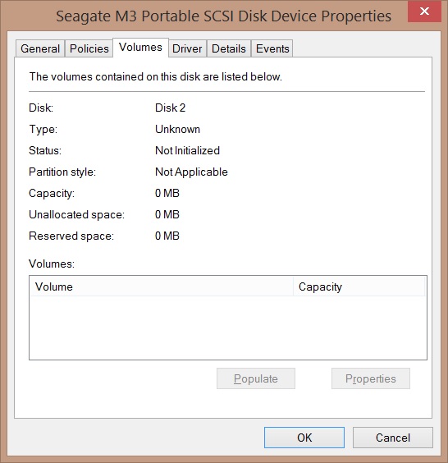The width and height of the screenshot is (448, 463).
Task: Select the 'Disk 2' value text
Action: [171, 108]
